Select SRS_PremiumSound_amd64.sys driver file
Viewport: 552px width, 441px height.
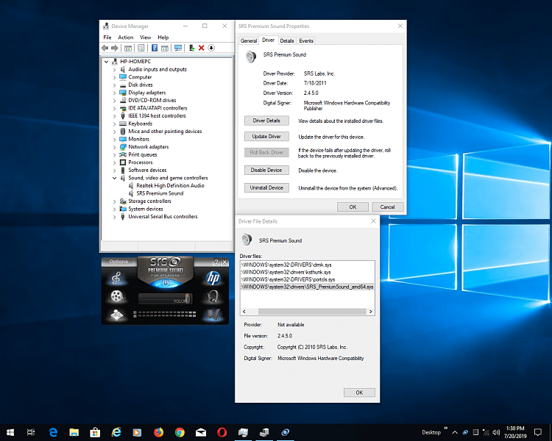pos(308,287)
